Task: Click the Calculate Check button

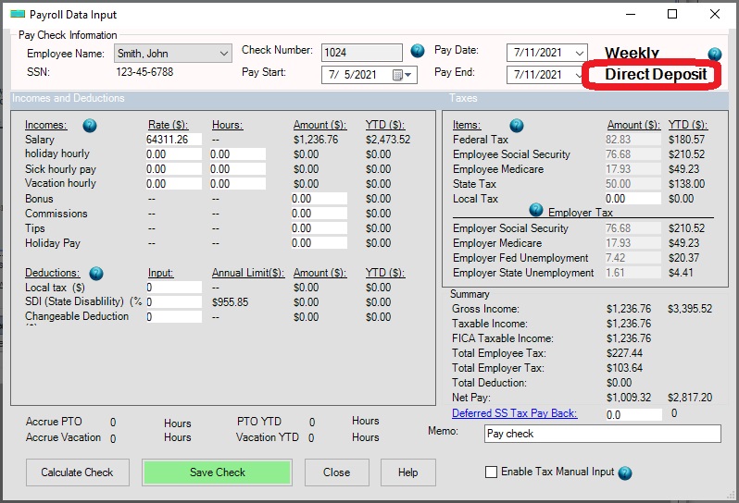Action: point(77,472)
